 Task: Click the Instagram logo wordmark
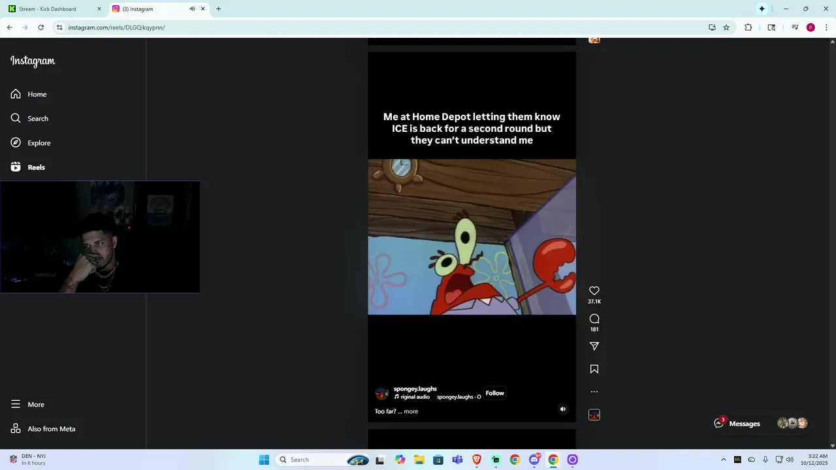click(33, 61)
